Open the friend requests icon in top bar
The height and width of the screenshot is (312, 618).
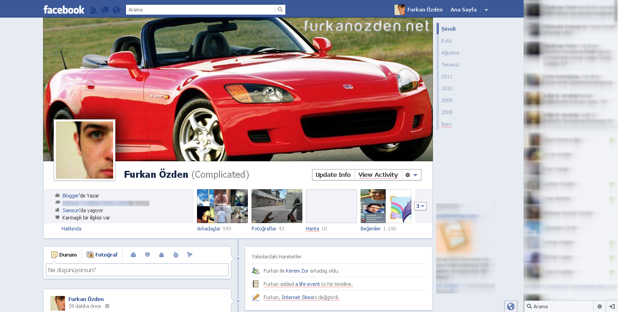(93, 10)
